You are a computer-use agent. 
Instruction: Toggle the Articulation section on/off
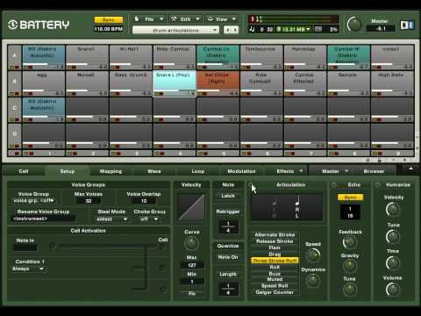(252, 184)
